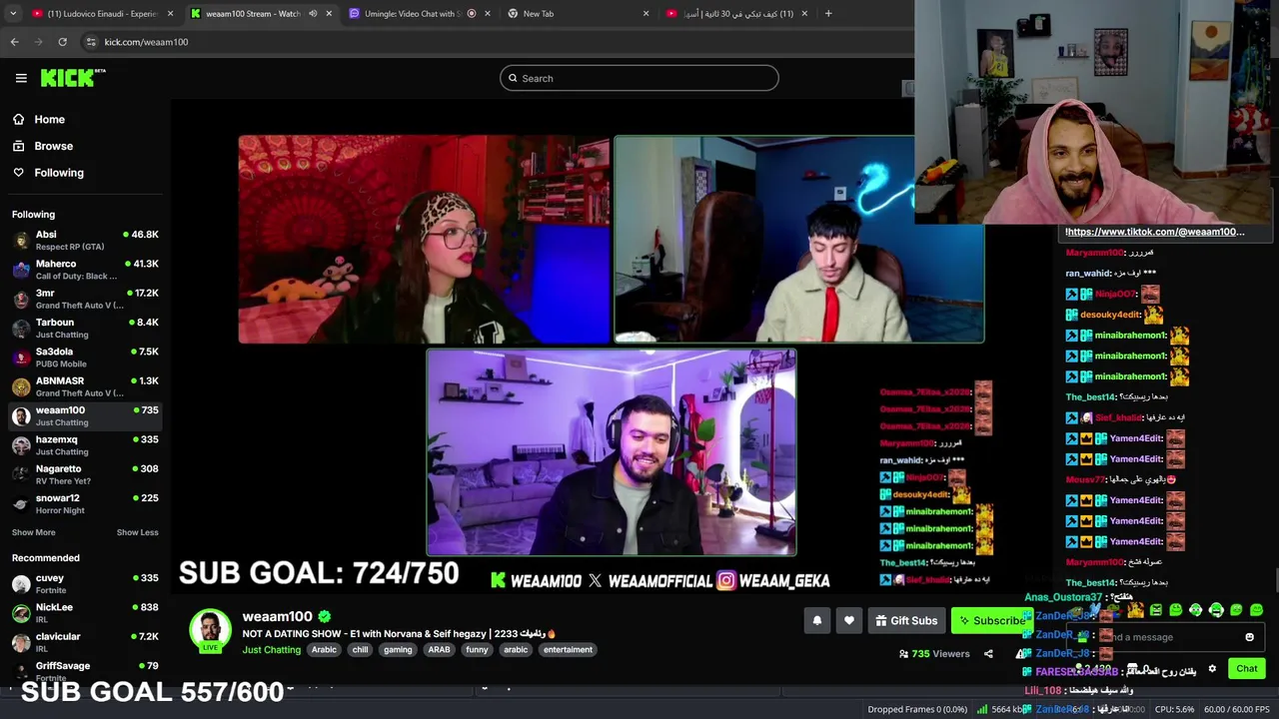Close the Ludovico Einaudi YouTube tab
The height and width of the screenshot is (719, 1279).
click(170, 14)
